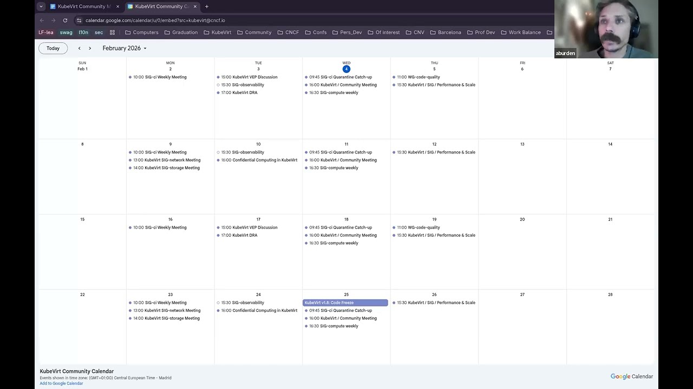Open SIG-compute weekly on February 4
The width and height of the screenshot is (693, 389).
(x=331, y=92)
